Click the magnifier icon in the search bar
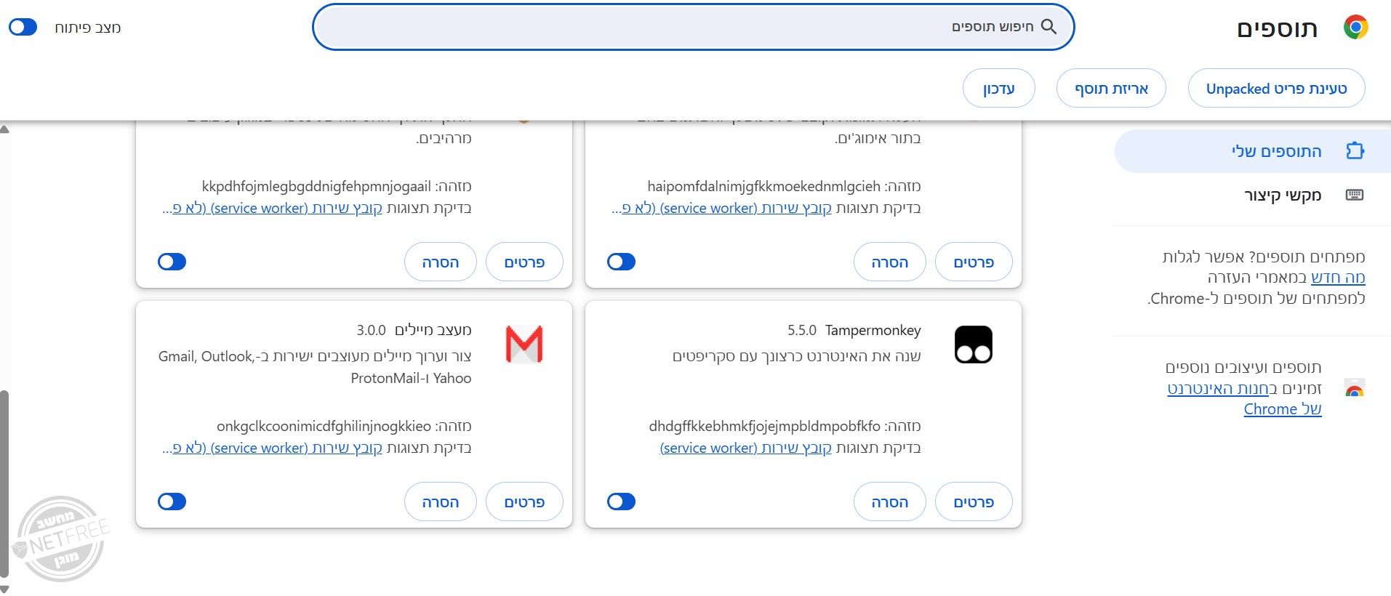The image size is (1391, 596). point(1049,27)
